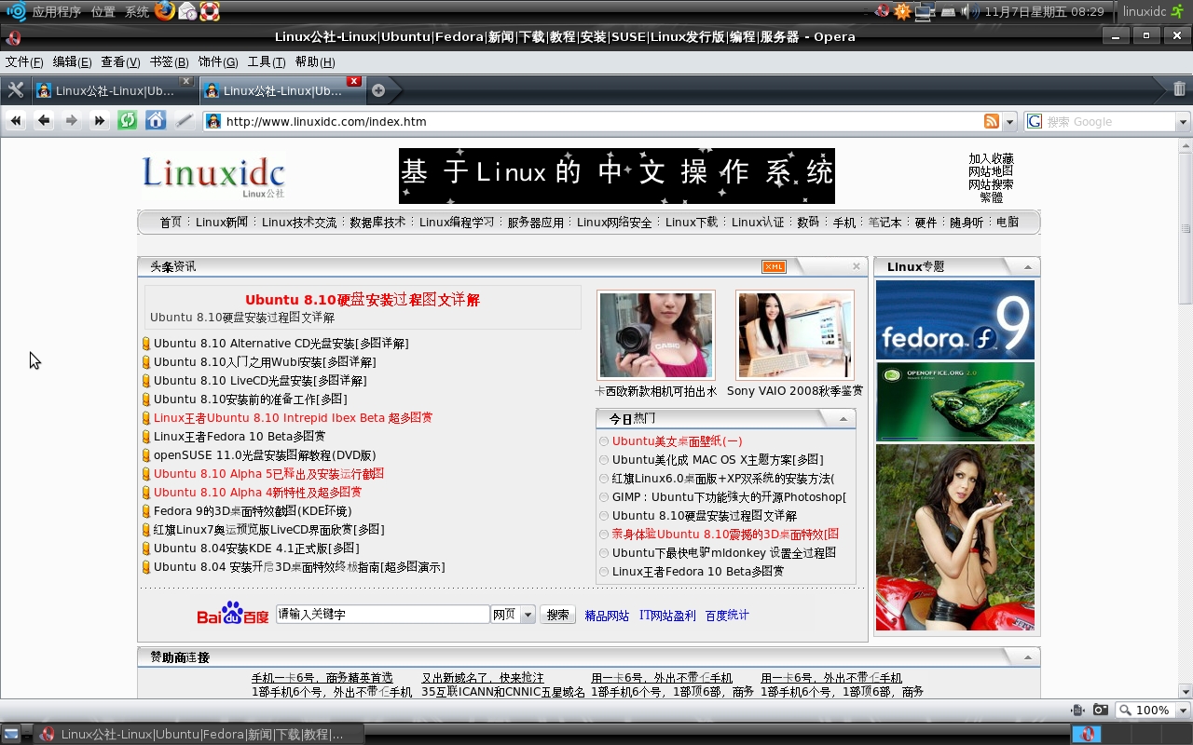Open a new tab with plus button

pos(378,90)
